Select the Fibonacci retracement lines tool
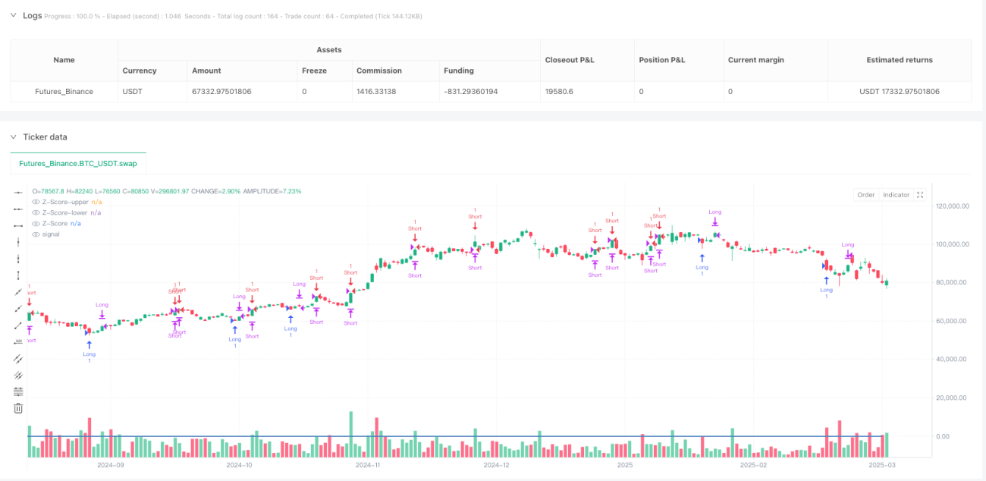This screenshot has width=986, height=481. [x=19, y=391]
